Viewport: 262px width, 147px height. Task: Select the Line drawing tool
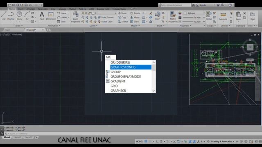click(4, 16)
